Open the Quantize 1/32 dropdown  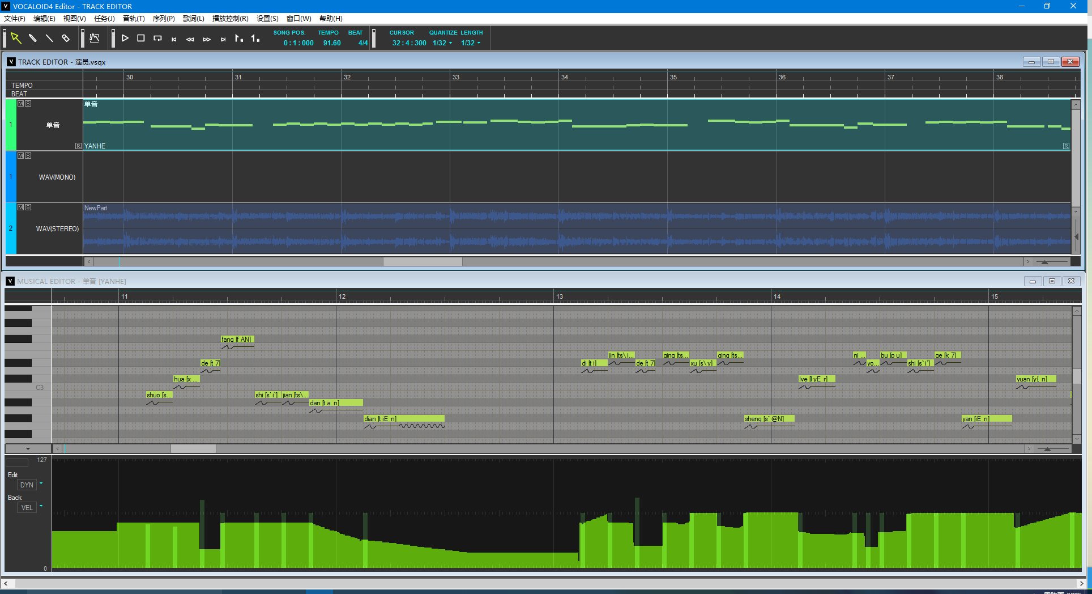click(x=442, y=43)
